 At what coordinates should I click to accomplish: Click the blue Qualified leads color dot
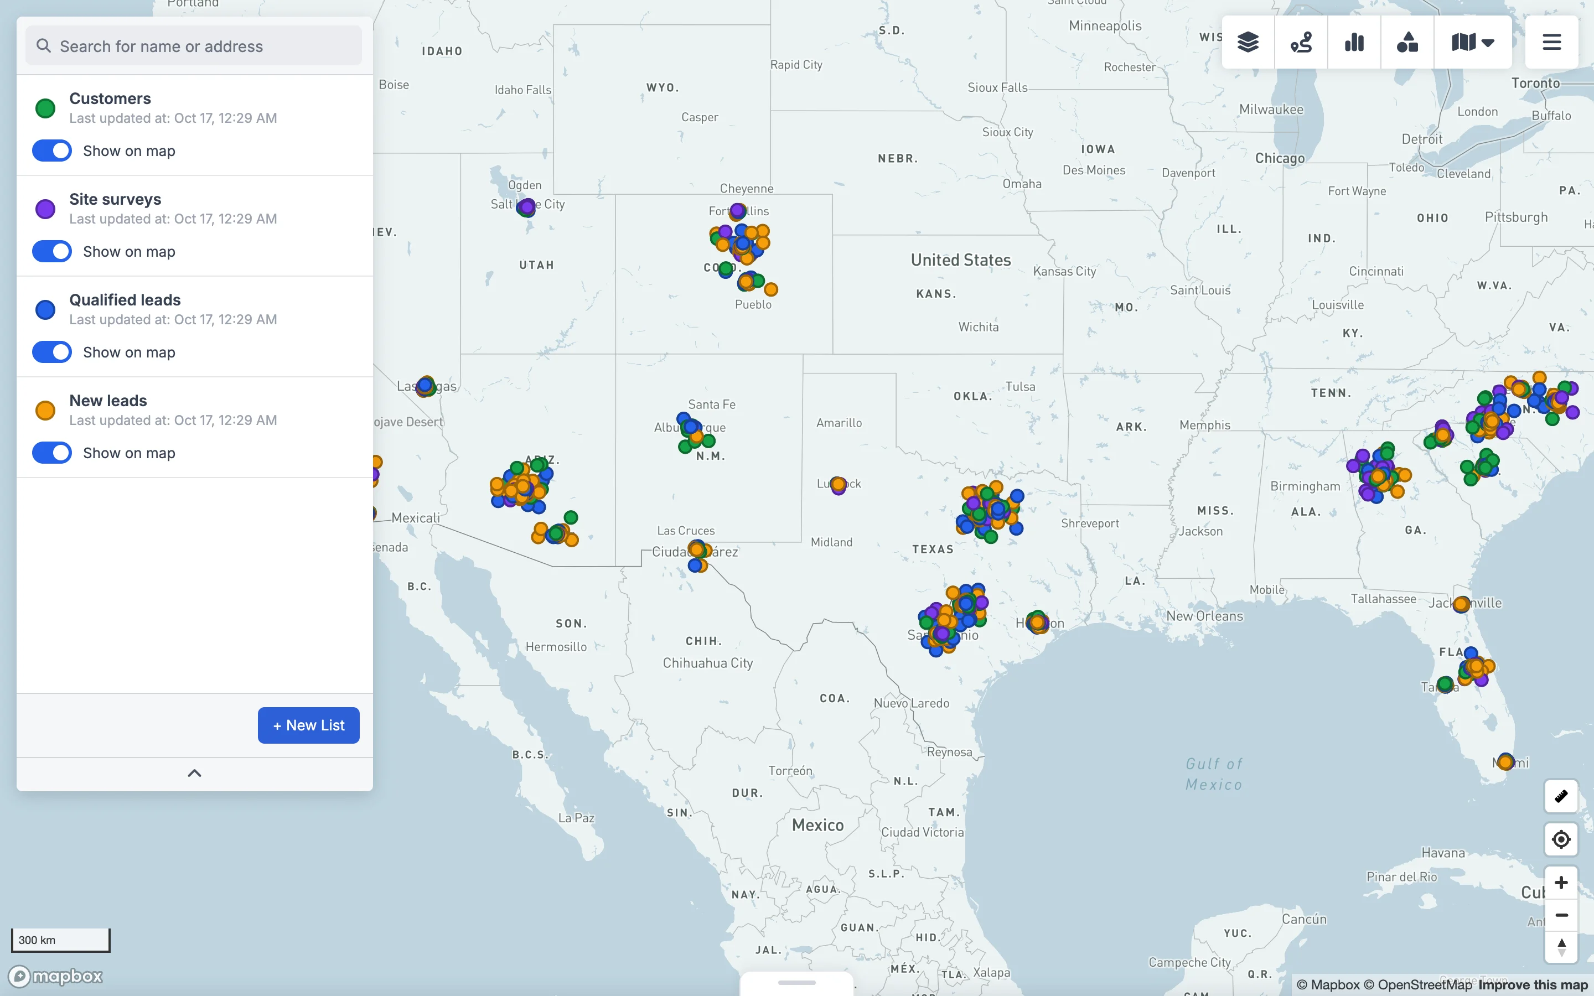point(45,310)
